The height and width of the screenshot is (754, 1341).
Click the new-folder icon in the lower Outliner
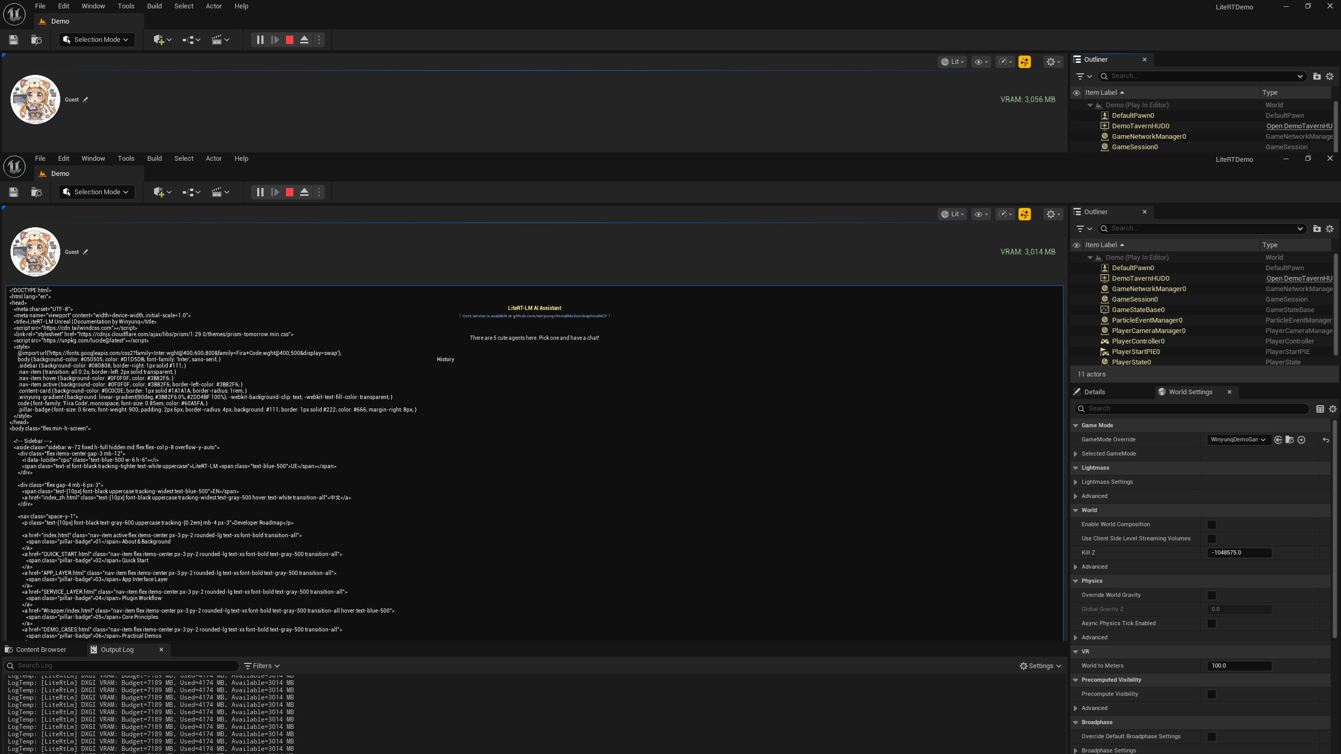[x=1317, y=229]
